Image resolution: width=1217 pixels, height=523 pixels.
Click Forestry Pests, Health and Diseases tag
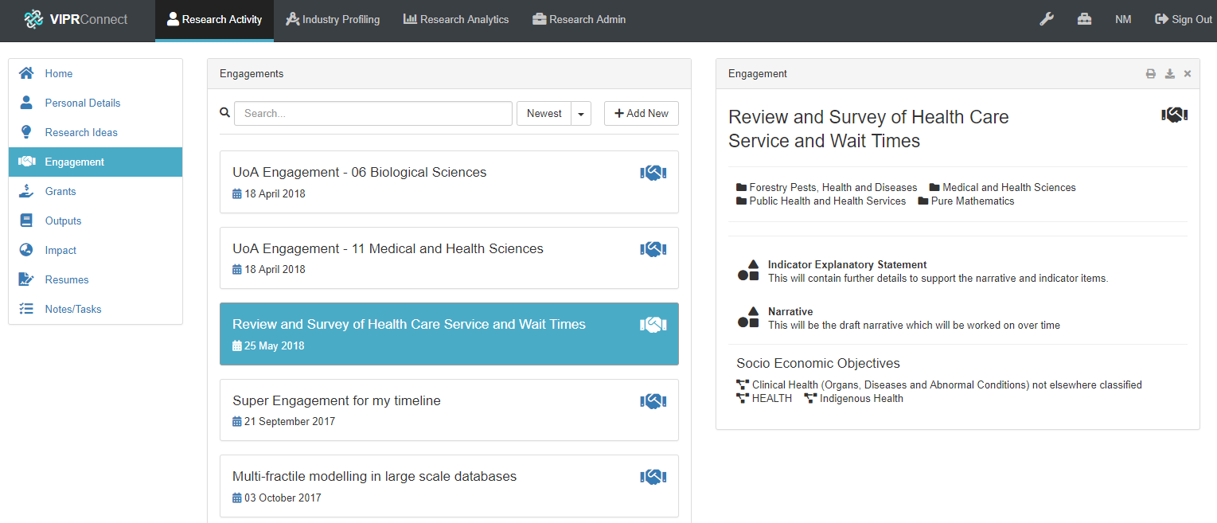(x=827, y=188)
